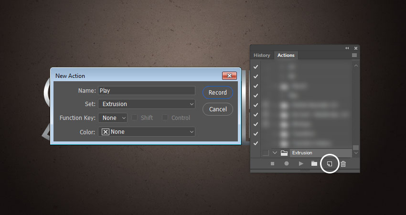
Task: Select the Actions tab
Action: (x=286, y=55)
